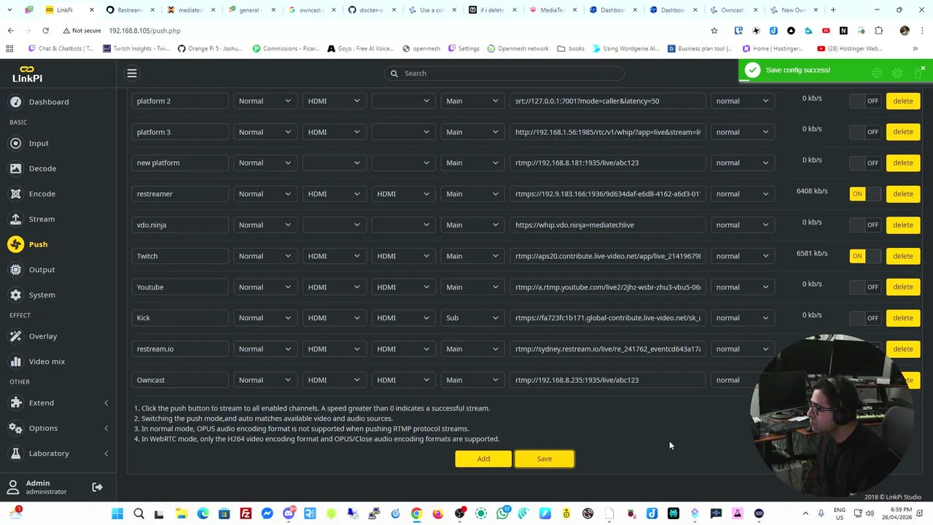Click the LinkPi logo
Image resolution: width=933 pixels, height=525 pixels.
click(x=27, y=74)
